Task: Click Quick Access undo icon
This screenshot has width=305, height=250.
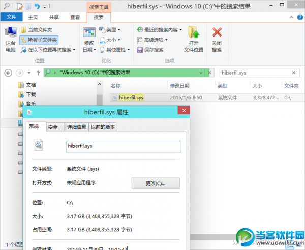Action: point(37,6)
